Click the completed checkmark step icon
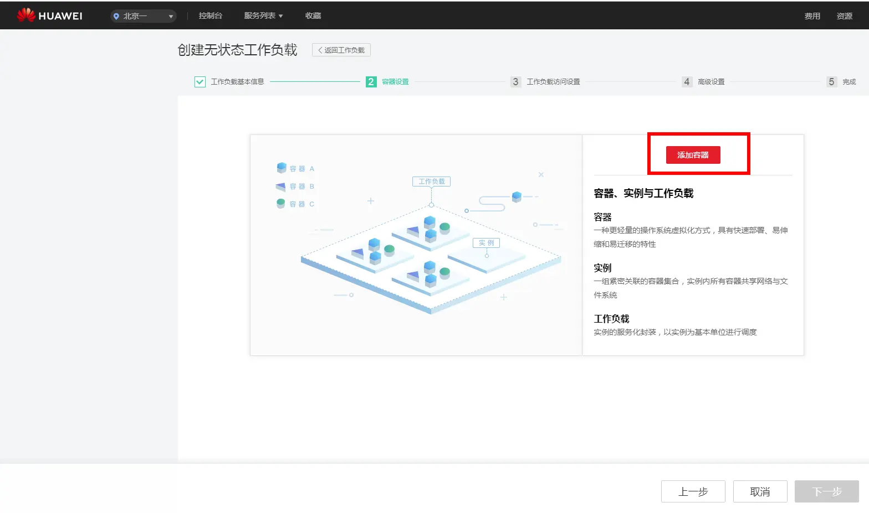This screenshot has width=869, height=513. (x=200, y=82)
